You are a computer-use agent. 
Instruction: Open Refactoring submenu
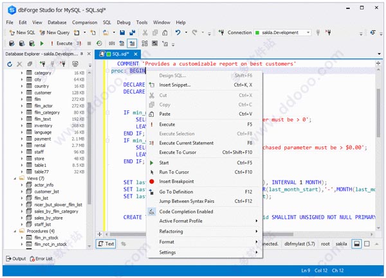(205, 232)
